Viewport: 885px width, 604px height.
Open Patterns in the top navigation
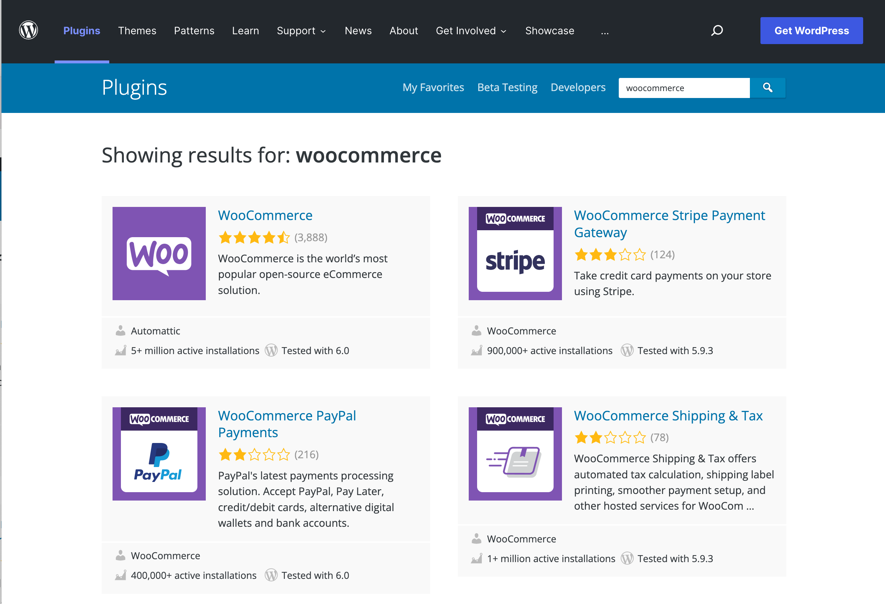coord(194,31)
